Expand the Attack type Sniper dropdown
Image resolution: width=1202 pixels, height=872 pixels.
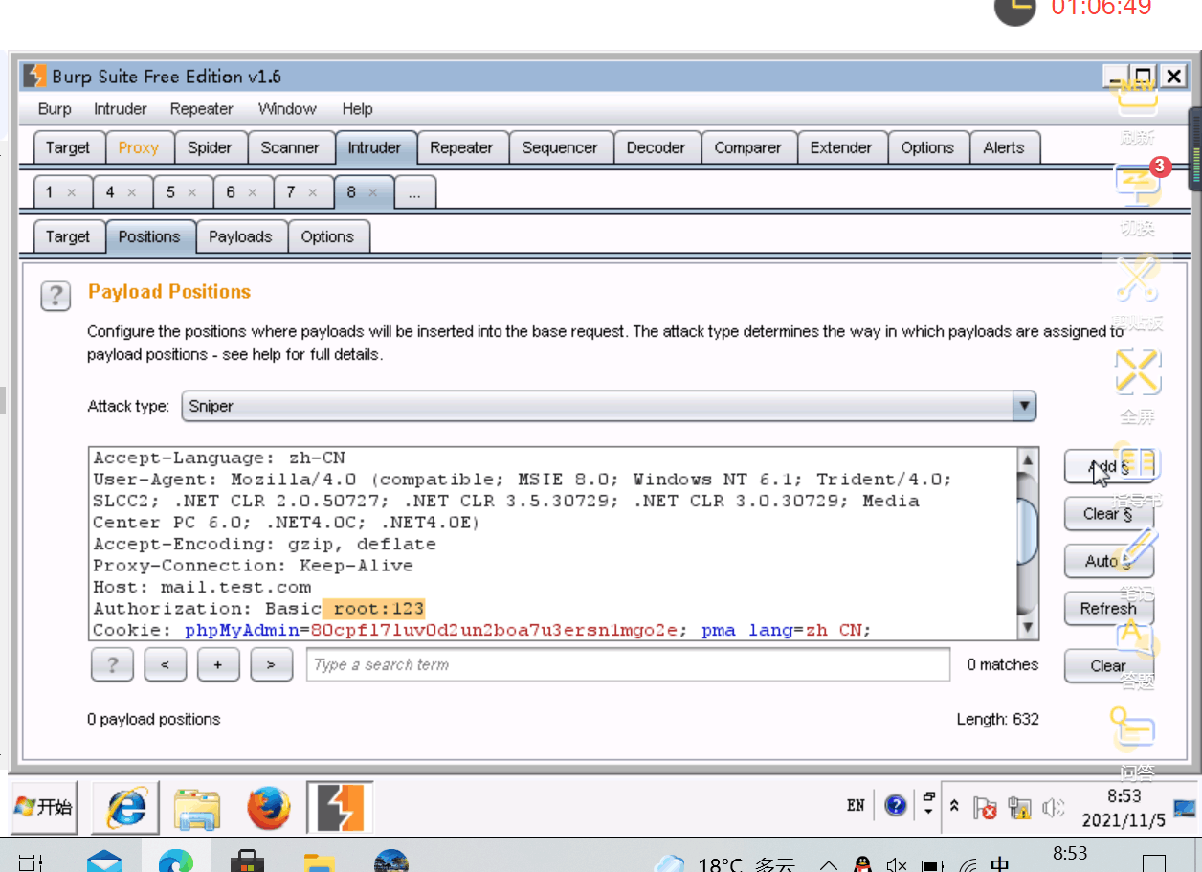coord(1025,407)
